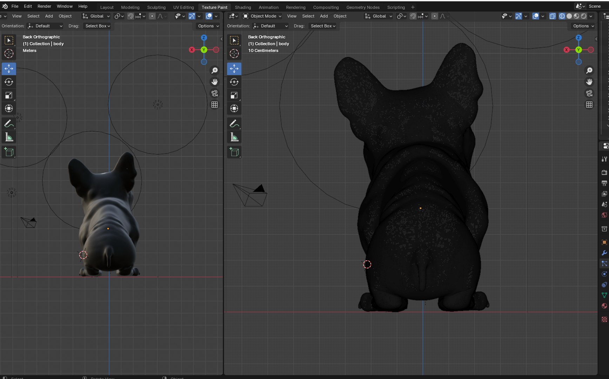Click zoom icon in left viewport
The height and width of the screenshot is (379, 609).
(214, 71)
